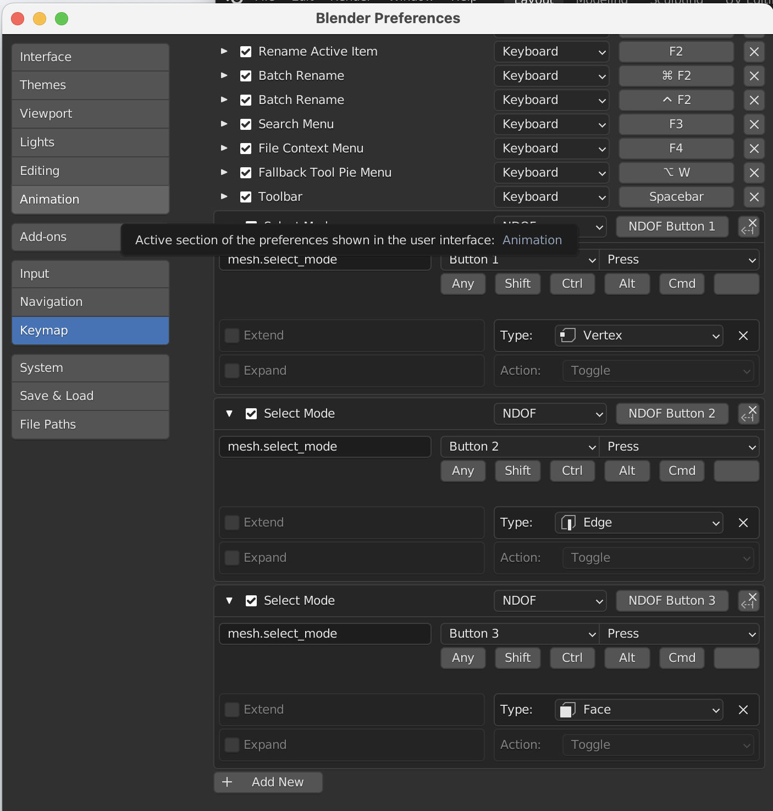
Task: Open the Editing preferences section
Action: [x=90, y=171]
